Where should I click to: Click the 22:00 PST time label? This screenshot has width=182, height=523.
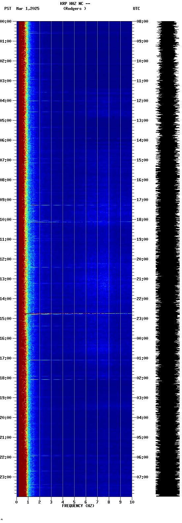(6, 457)
